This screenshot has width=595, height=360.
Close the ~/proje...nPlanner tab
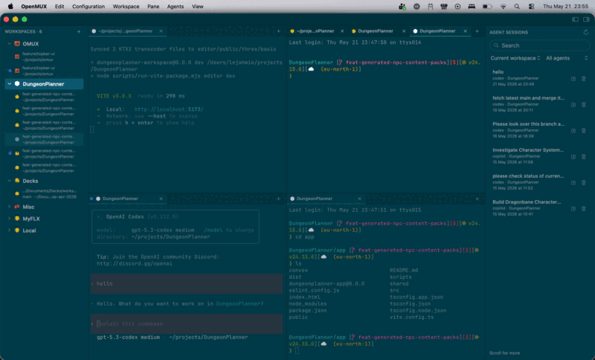(342, 31)
